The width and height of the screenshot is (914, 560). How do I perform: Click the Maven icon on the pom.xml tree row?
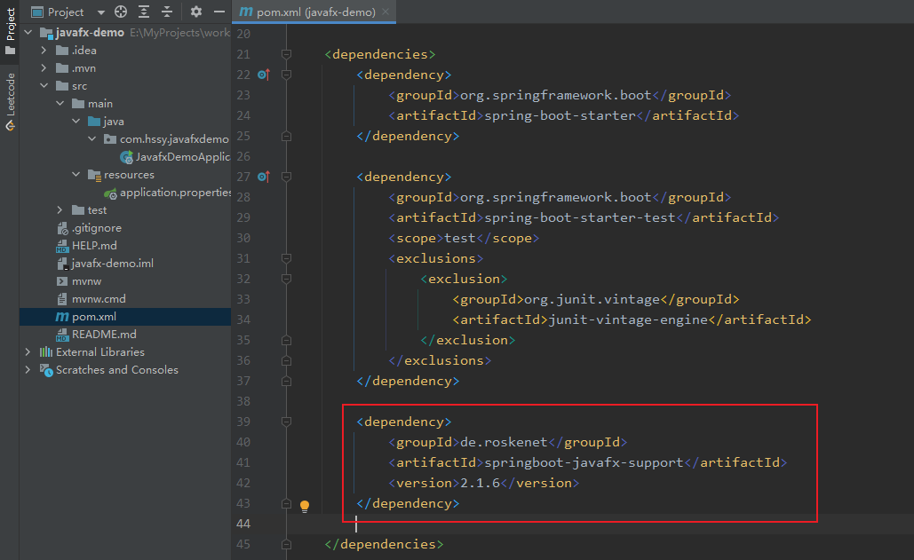click(x=62, y=317)
